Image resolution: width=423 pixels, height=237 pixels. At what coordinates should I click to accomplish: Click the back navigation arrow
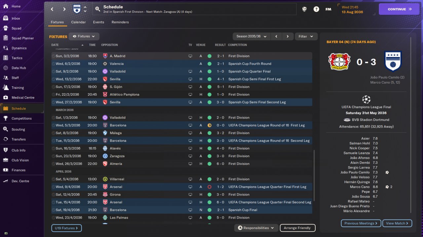click(x=52, y=9)
